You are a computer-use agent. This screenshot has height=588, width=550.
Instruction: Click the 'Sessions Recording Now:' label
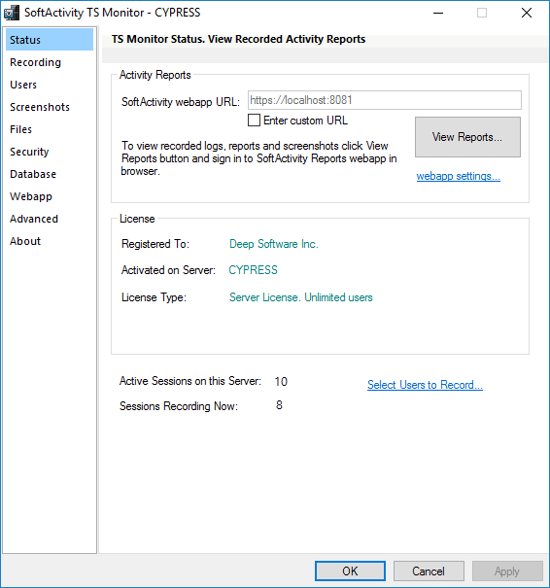[179, 406]
